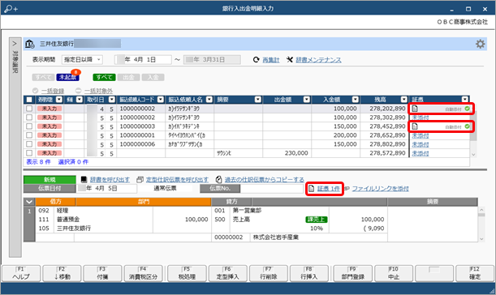Image resolution: width=496 pixels, height=295 pixels.
Task: Open attached voucher icon in 278,452,890 row
Action: [x=415, y=126]
